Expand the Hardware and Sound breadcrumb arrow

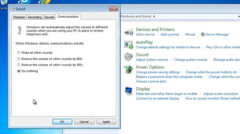pyautogui.click(x=154, y=16)
